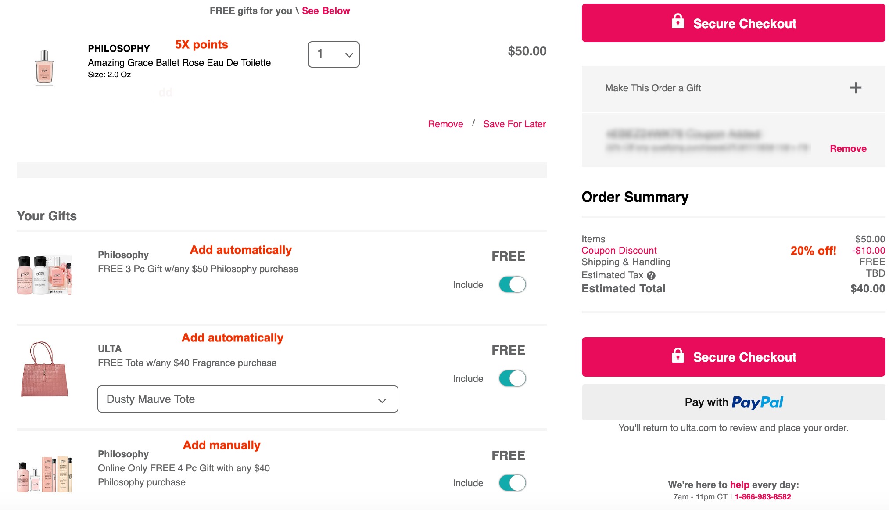Open the Amazing Grace perfume bottle thumbnail

[x=44, y=68]
